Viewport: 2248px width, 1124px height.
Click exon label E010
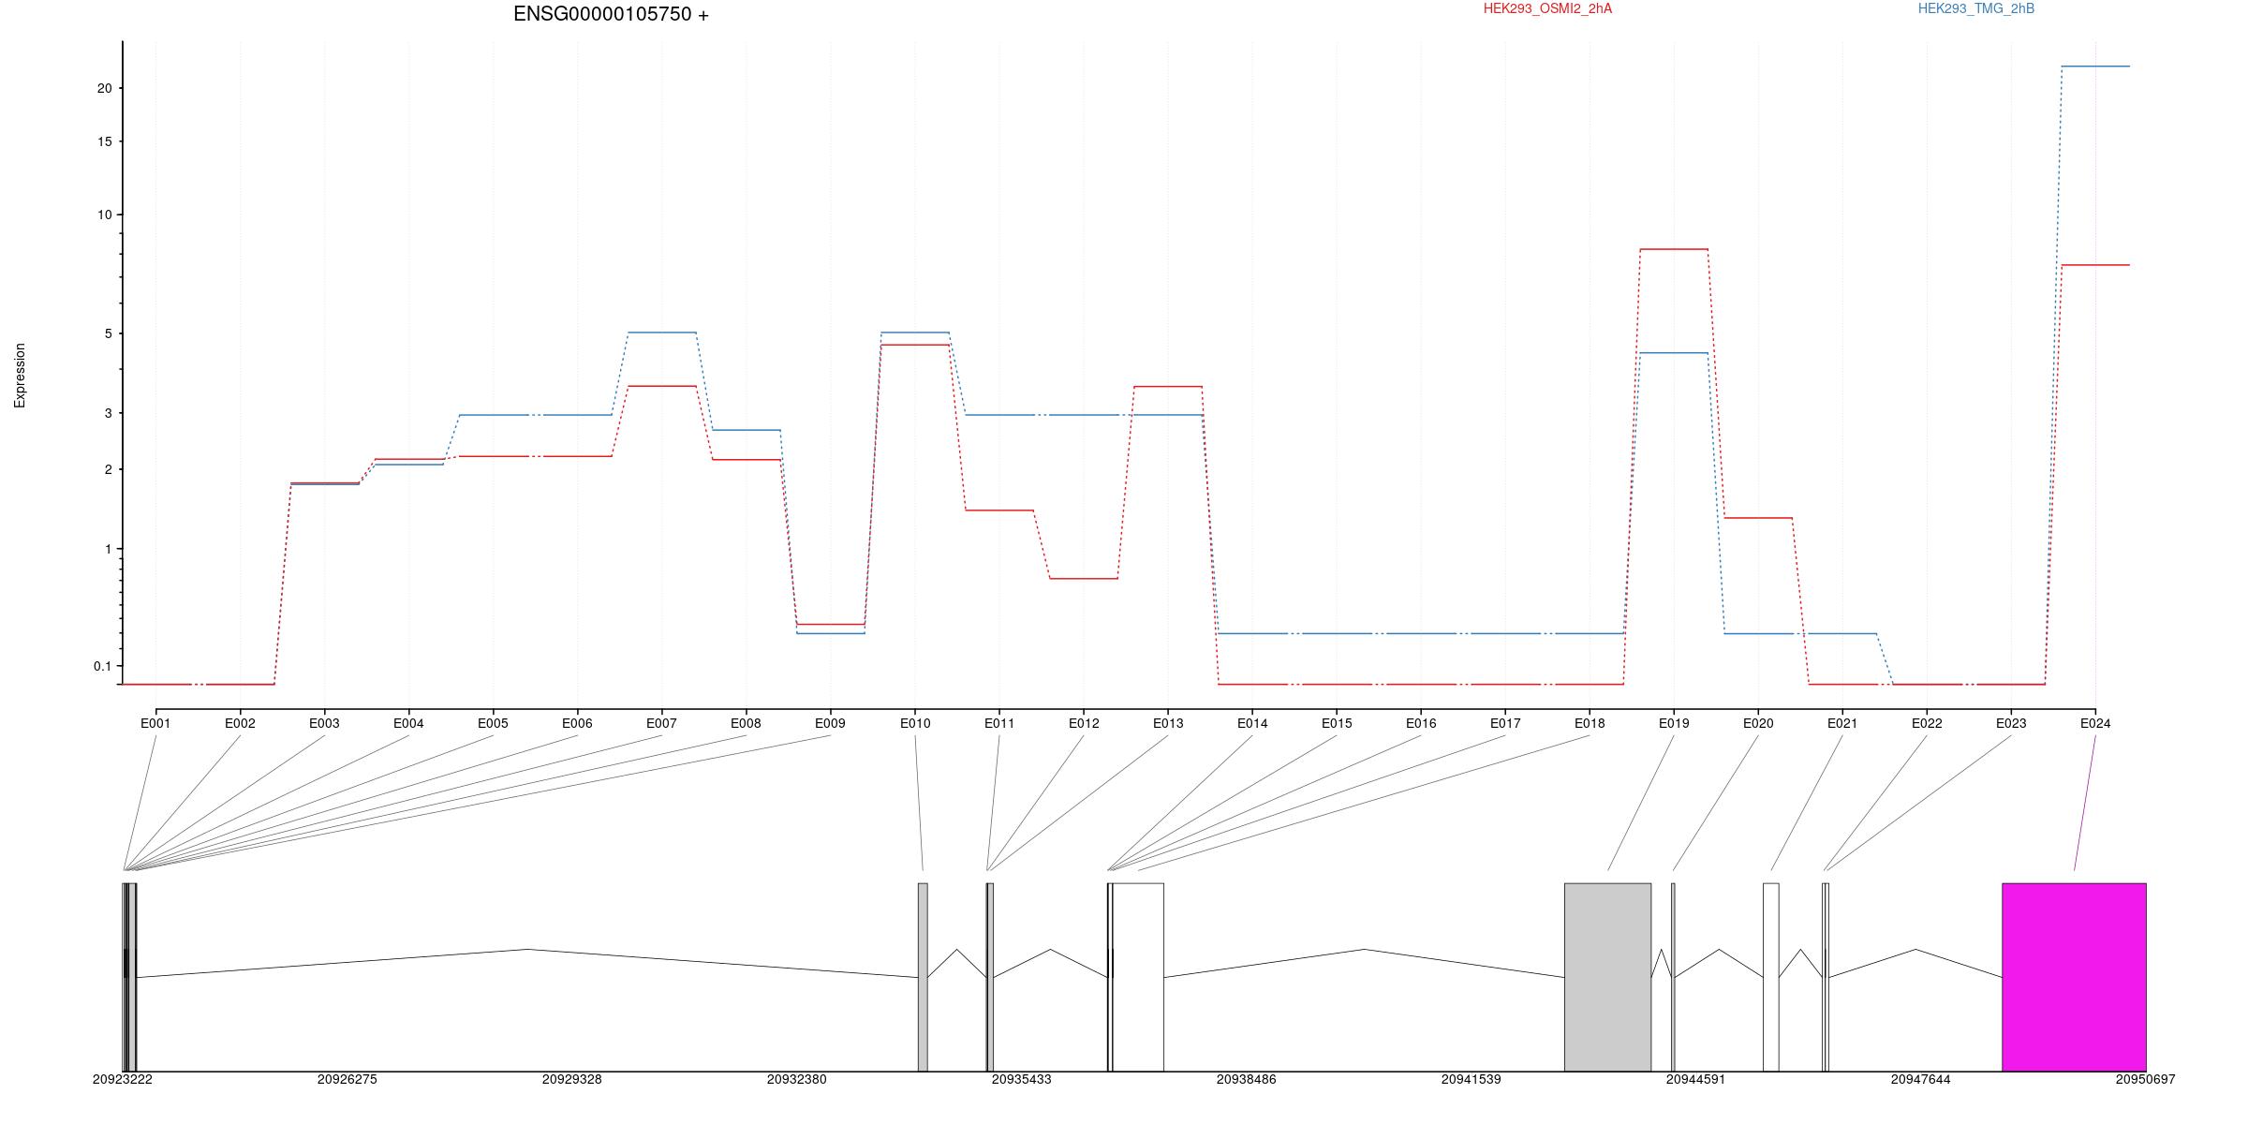click(x=915, y=723)
